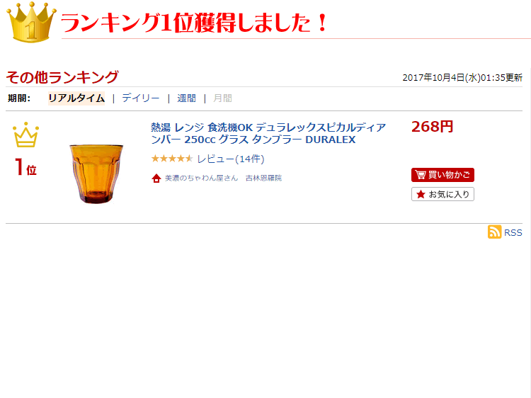Switch to the デイリー ranking period

coord(141,98)
